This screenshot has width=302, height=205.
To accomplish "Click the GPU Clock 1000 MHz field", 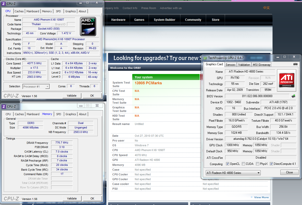I will [x=233, y=145].
